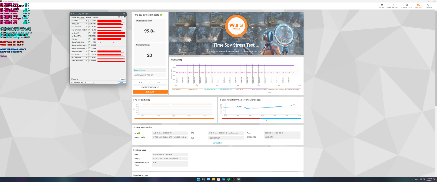Open GPU-Z hamburger menu icon
Image resolution: width=437 pixels, height=182 pixels.
(125, 17)
